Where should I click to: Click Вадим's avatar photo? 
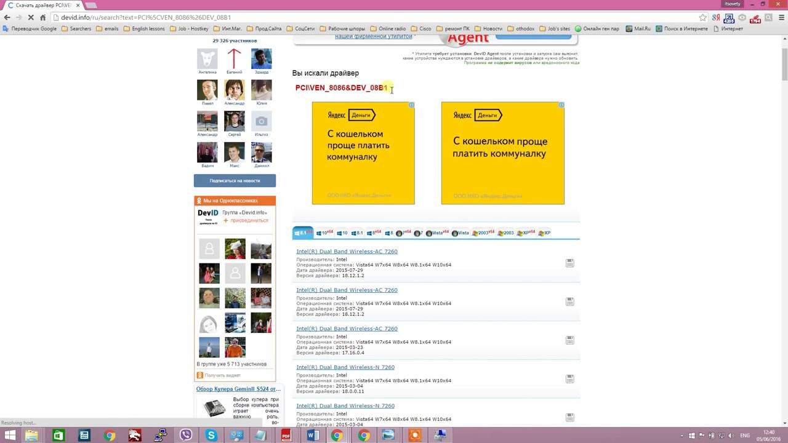click(x=207, y=153)
